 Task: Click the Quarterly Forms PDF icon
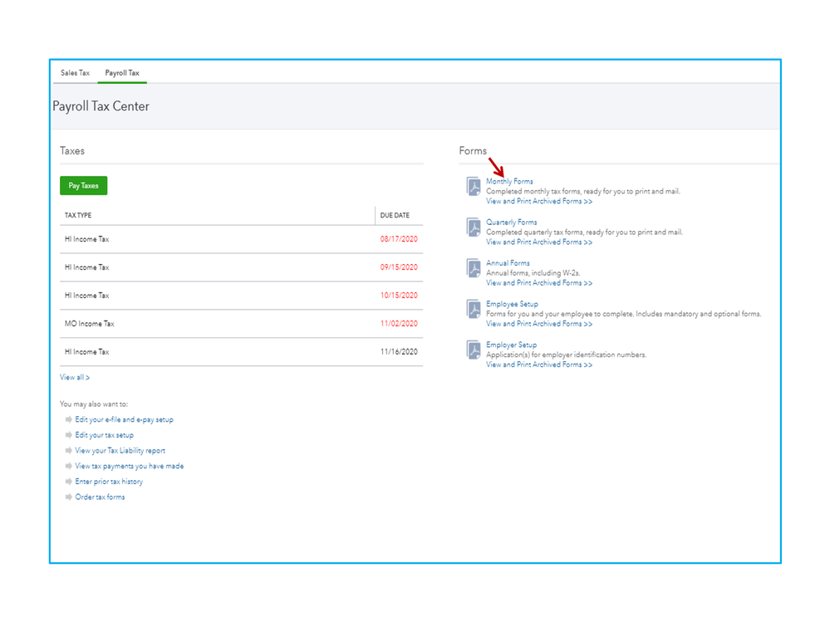[474, 228]
